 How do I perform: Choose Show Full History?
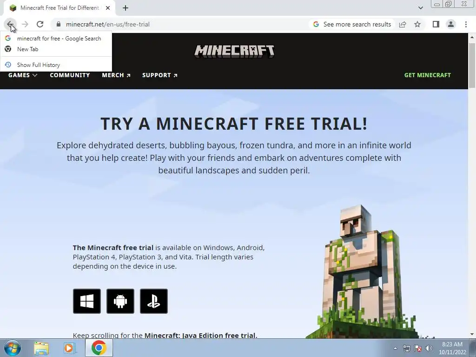pos(56,65)
